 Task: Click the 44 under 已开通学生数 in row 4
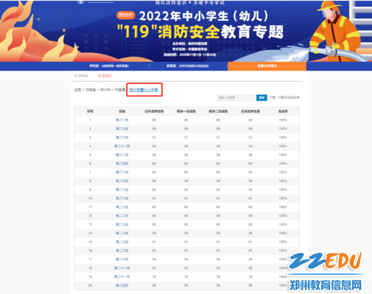click(154, 146)
